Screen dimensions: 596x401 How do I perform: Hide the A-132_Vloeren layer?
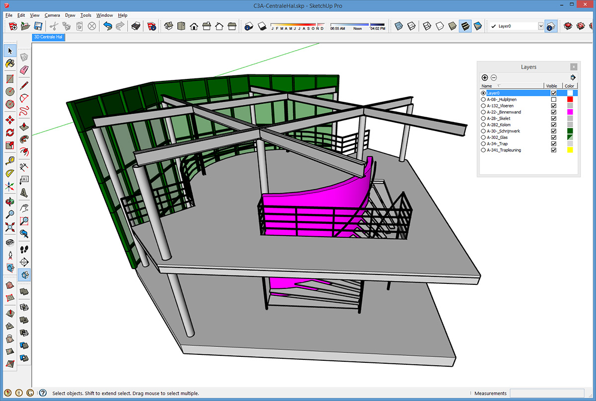coord(554,106)
